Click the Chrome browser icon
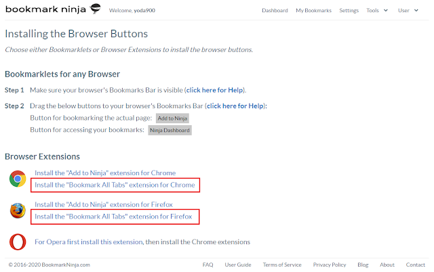The width and height of the screenshot is (434, 272). coord(18,179)
